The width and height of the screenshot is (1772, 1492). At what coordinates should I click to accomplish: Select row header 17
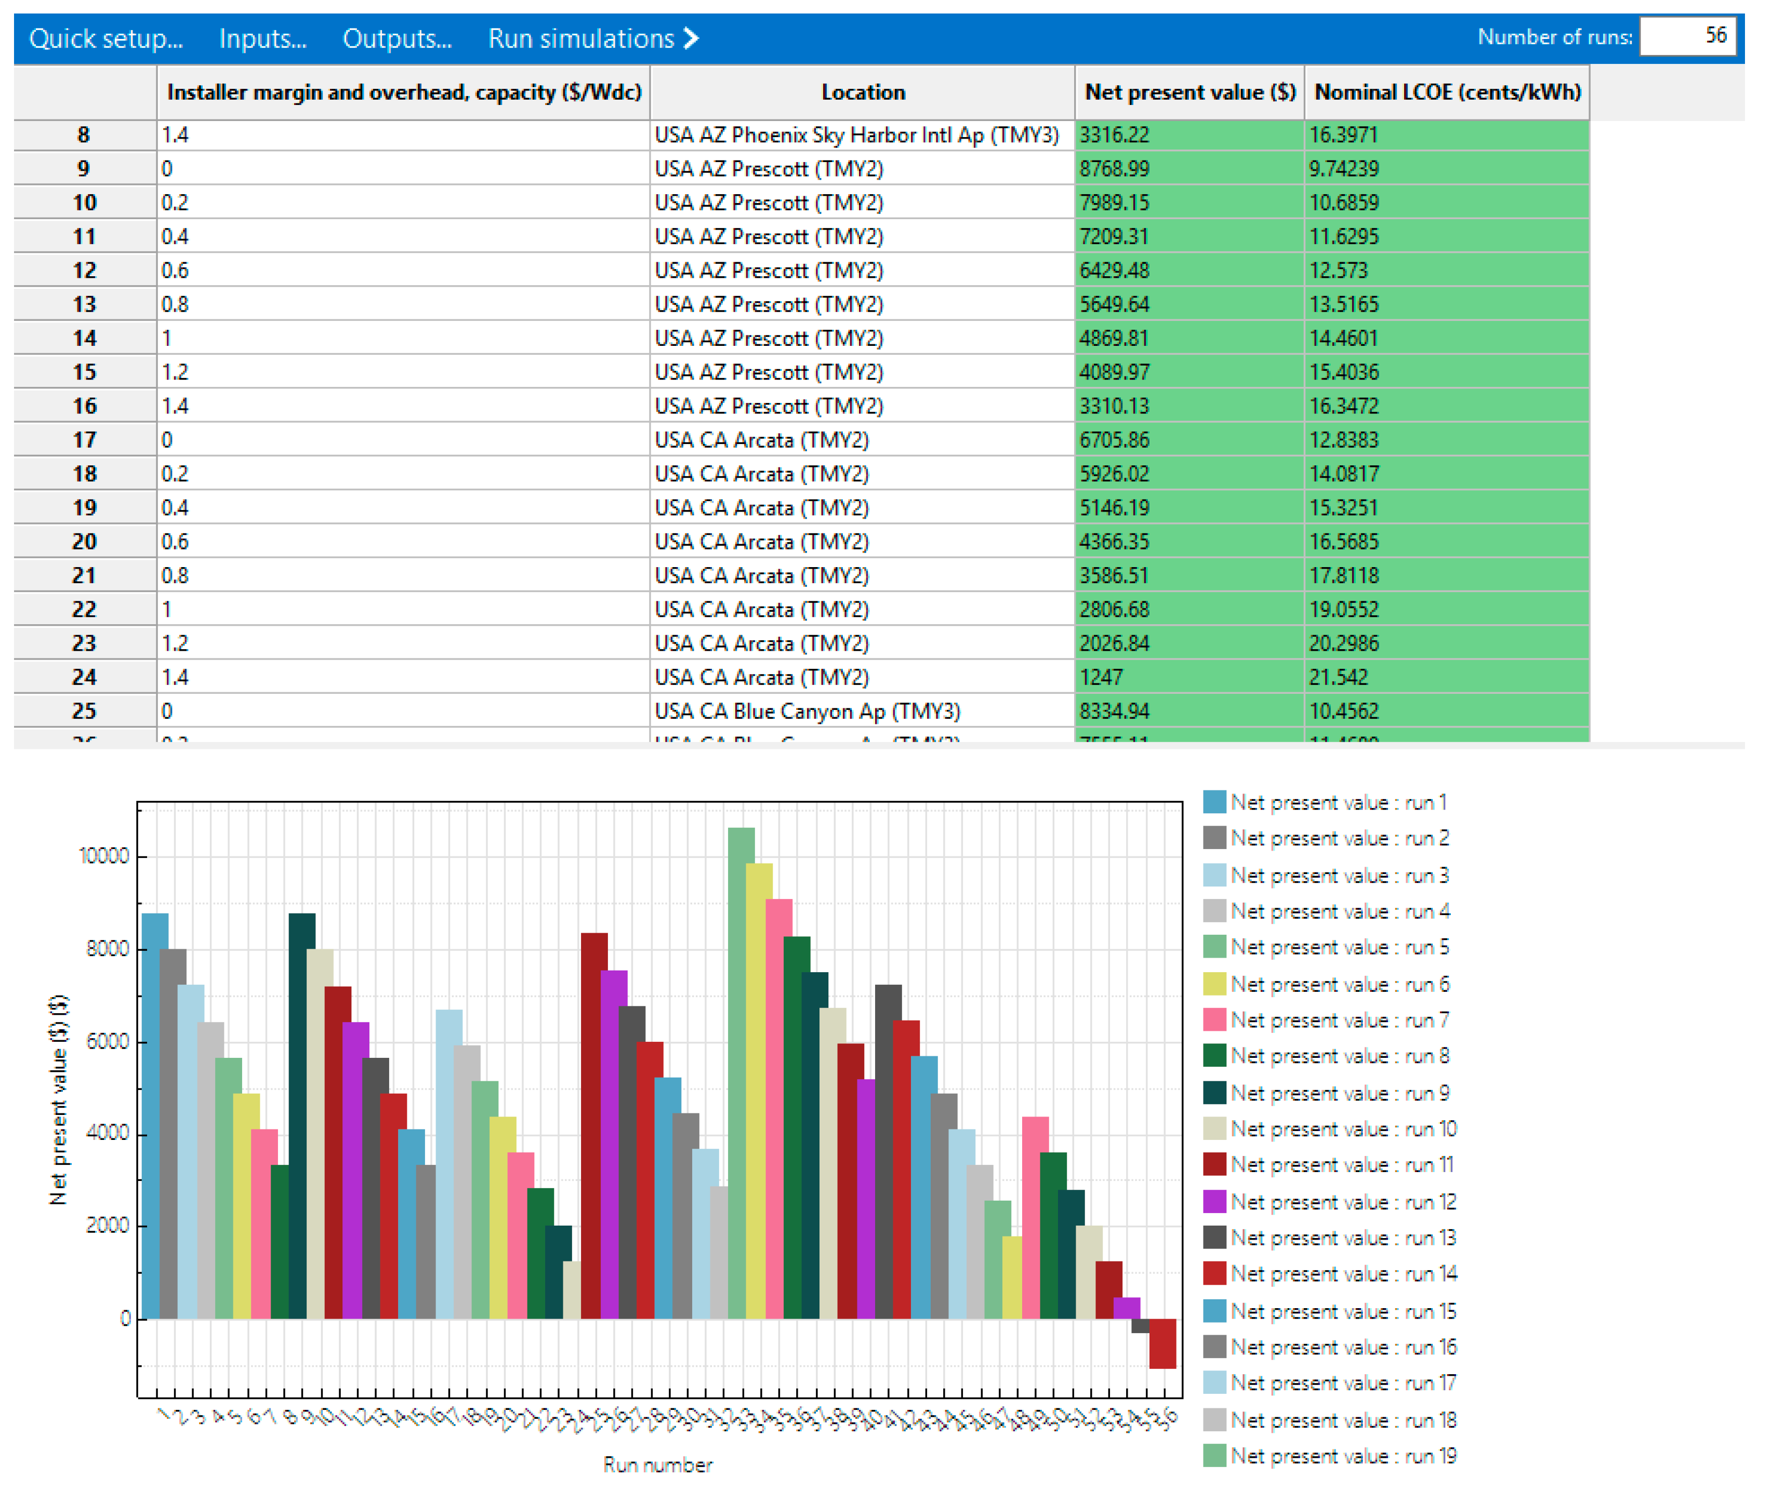click(85, 440)
